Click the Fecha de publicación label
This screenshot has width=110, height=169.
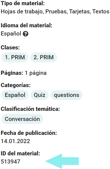coord(29,133)
